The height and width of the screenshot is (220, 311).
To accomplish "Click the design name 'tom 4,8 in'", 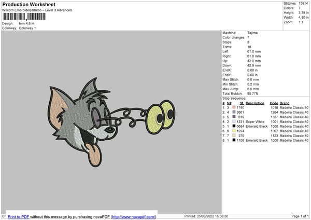I will [26, 23].
